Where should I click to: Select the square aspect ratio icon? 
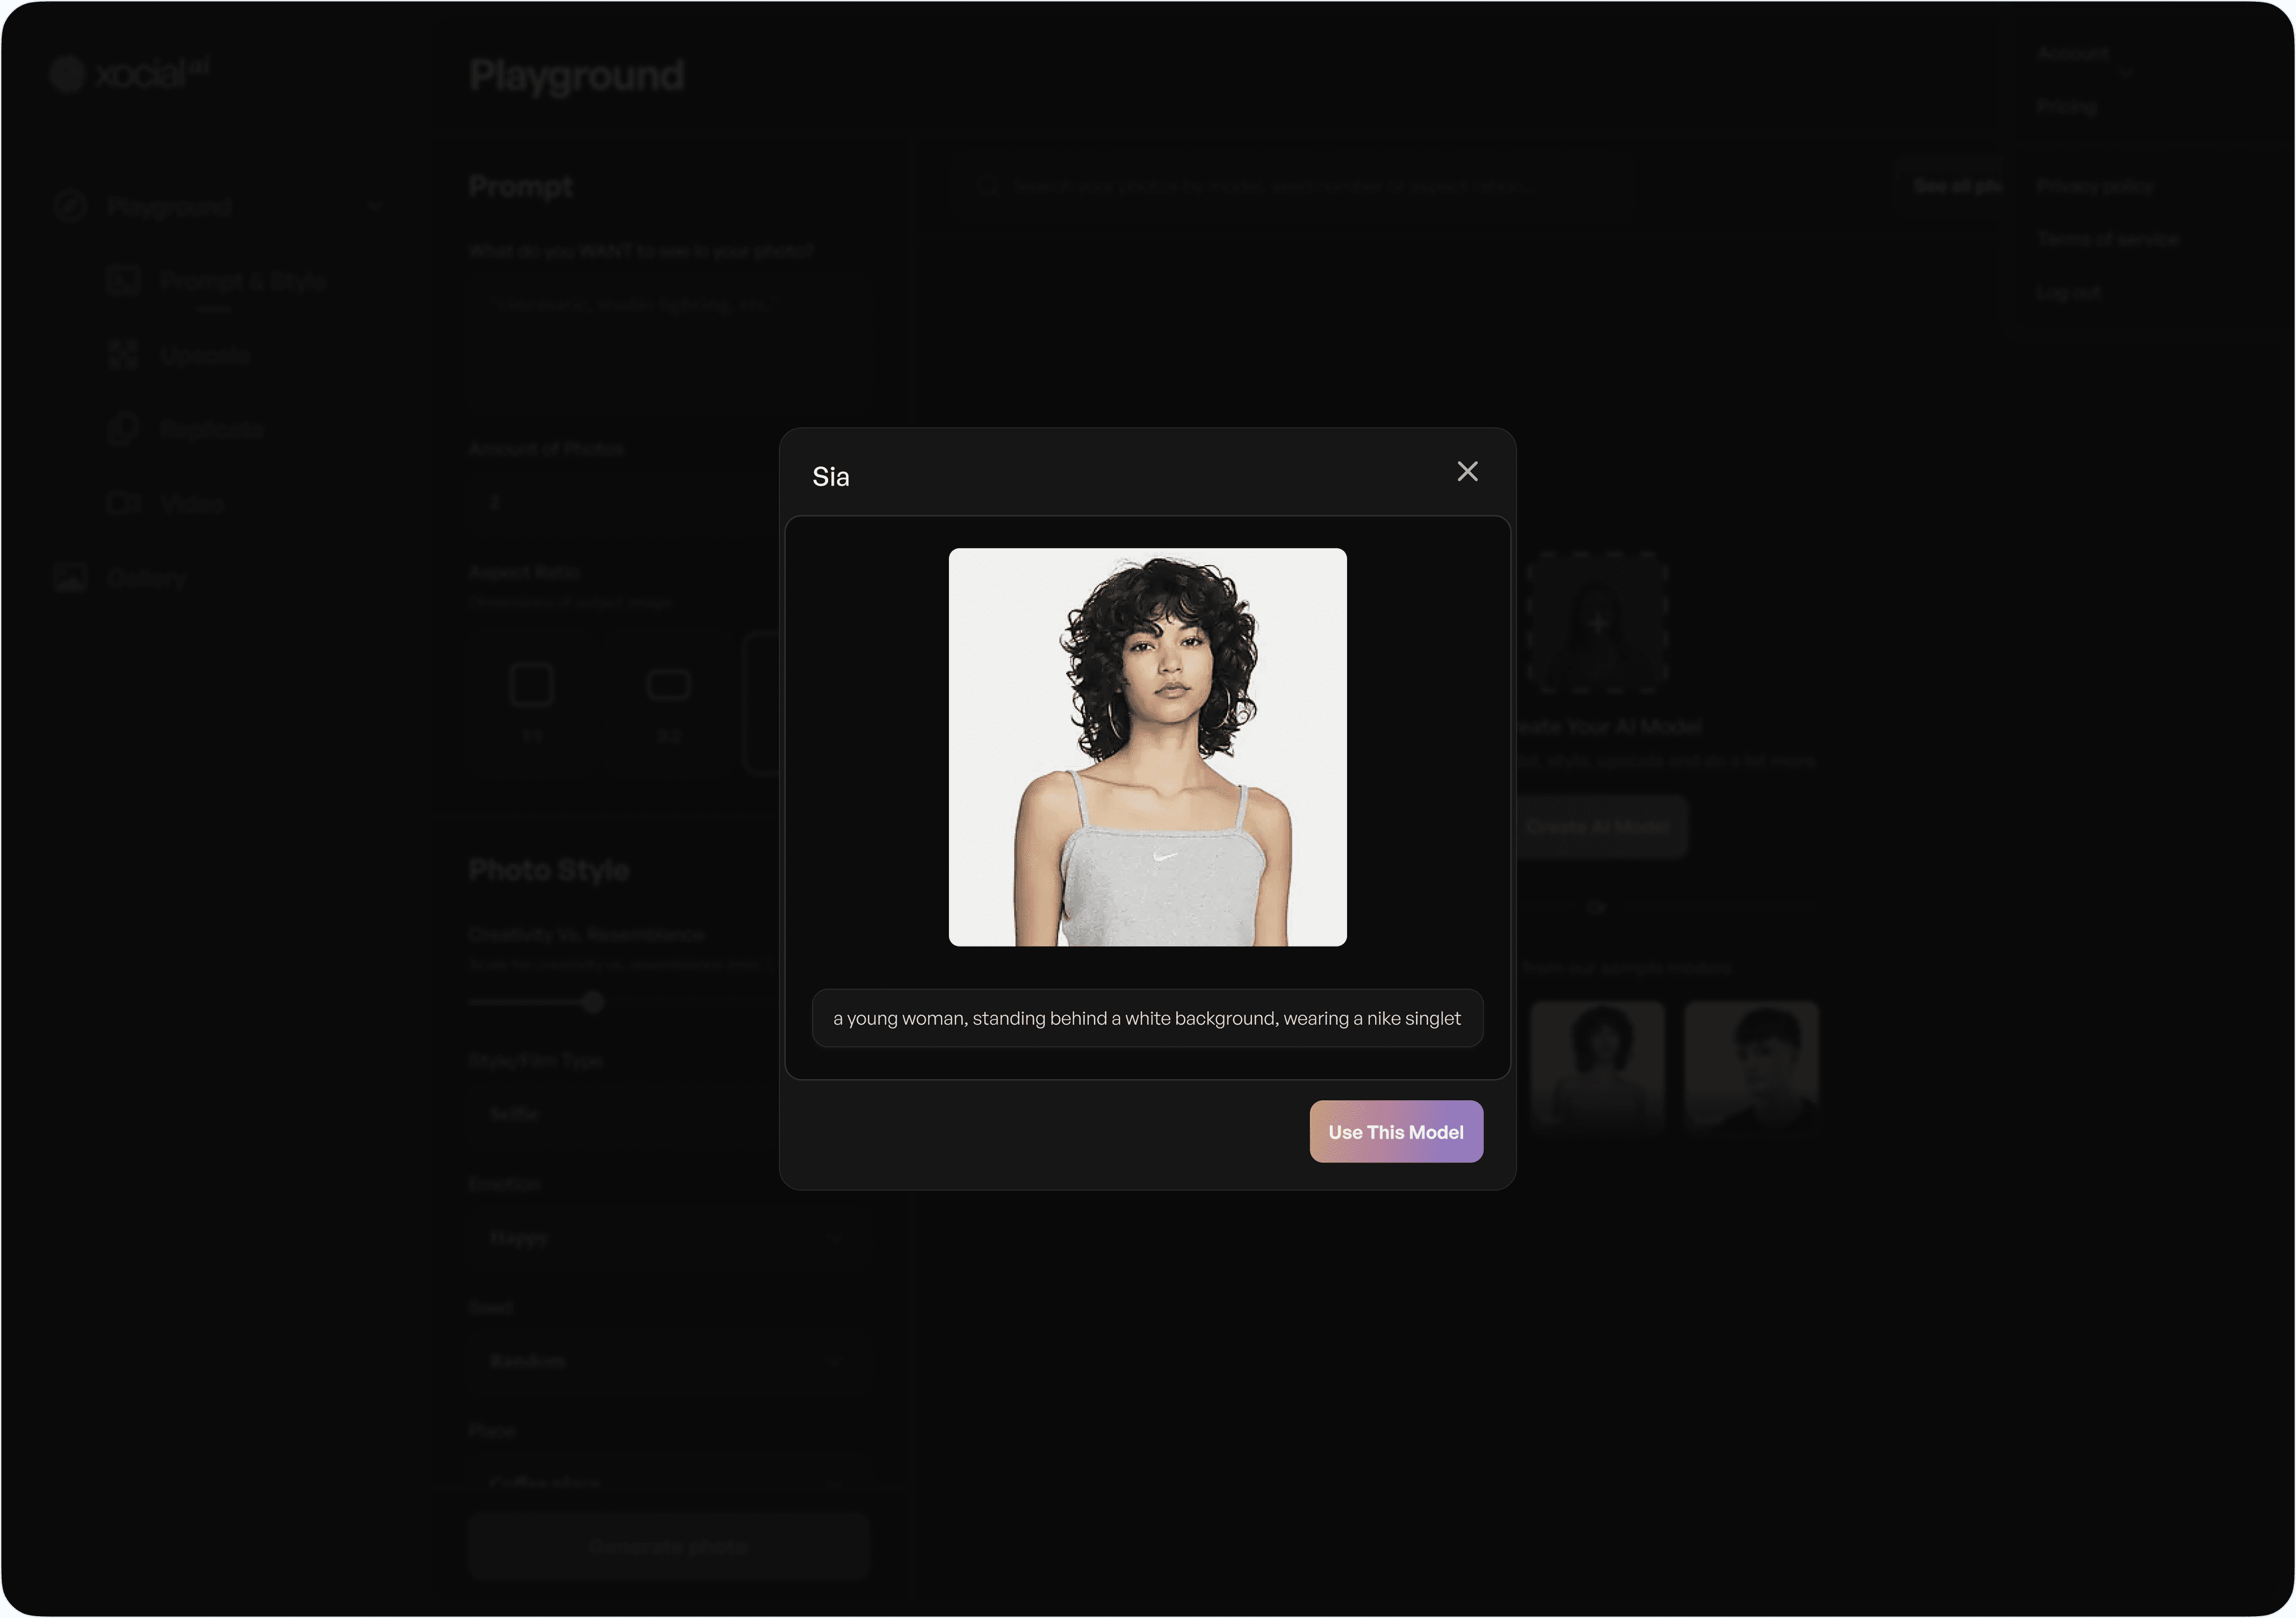531,685
